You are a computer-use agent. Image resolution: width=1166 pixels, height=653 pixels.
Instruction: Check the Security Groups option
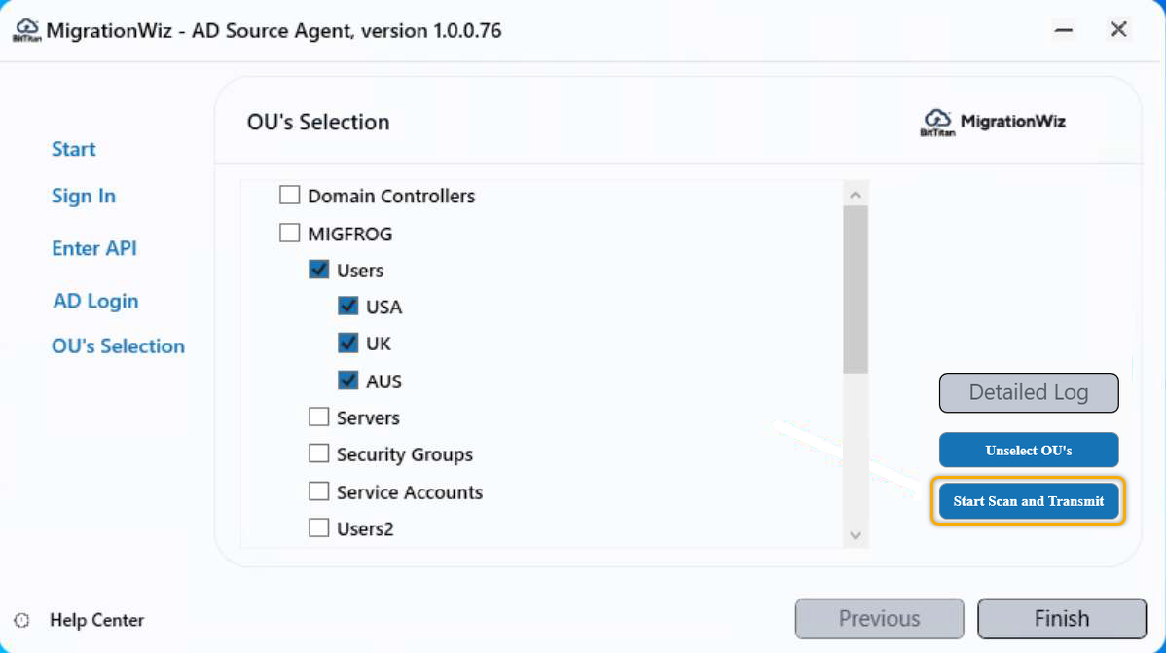click(318, 453)
